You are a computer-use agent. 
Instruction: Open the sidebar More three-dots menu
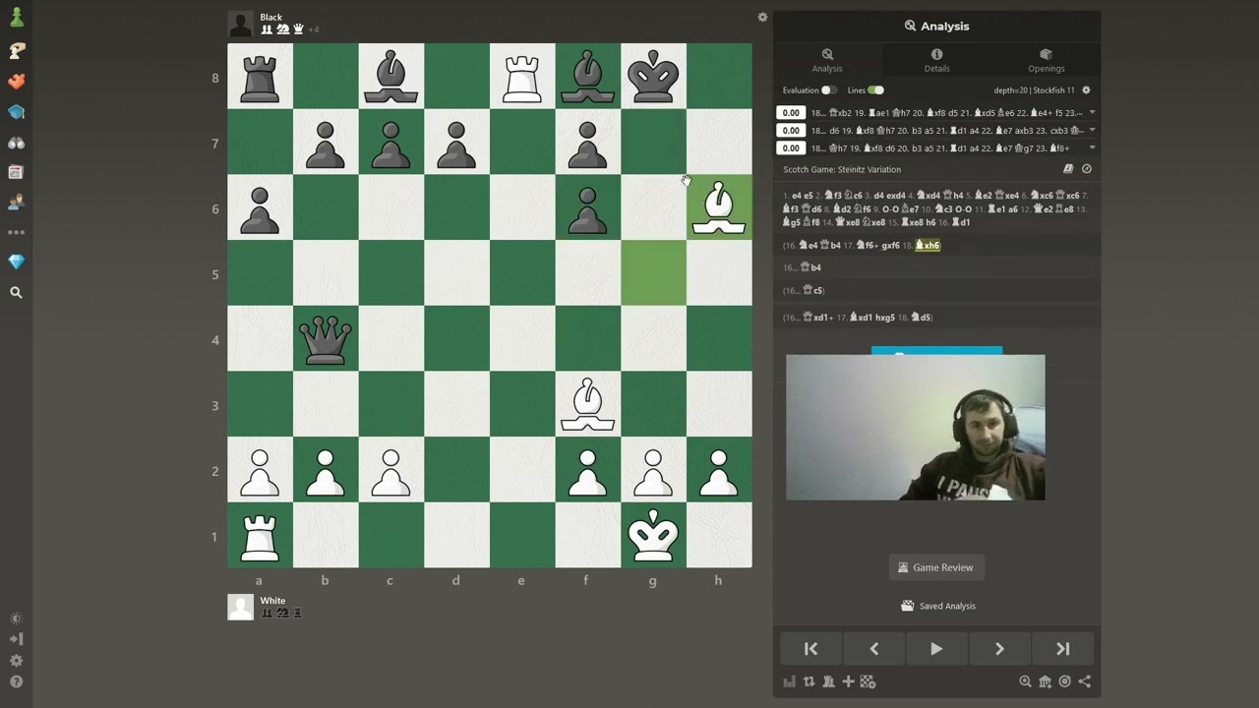click(16, 233)
